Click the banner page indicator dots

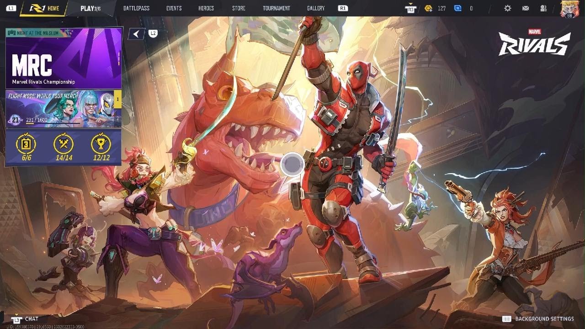coord(119,58)
